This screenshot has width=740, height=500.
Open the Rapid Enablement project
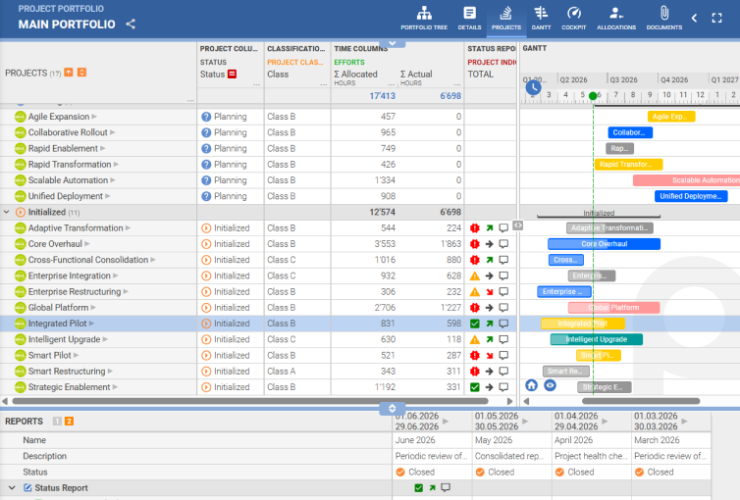coord(63,148)
